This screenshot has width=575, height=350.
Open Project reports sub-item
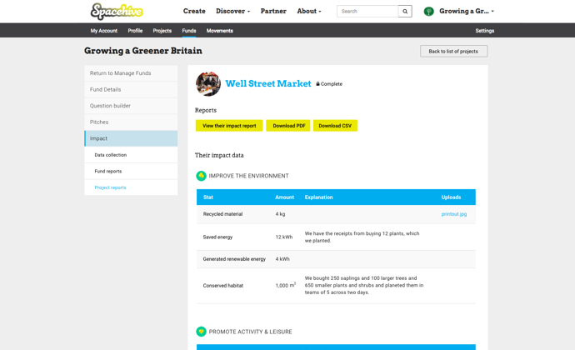pyautogui.click(x=131, y=187)
